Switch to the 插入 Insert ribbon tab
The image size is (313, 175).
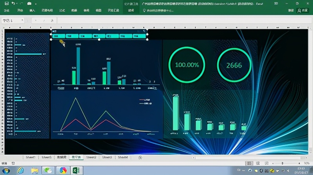(32, 11)
